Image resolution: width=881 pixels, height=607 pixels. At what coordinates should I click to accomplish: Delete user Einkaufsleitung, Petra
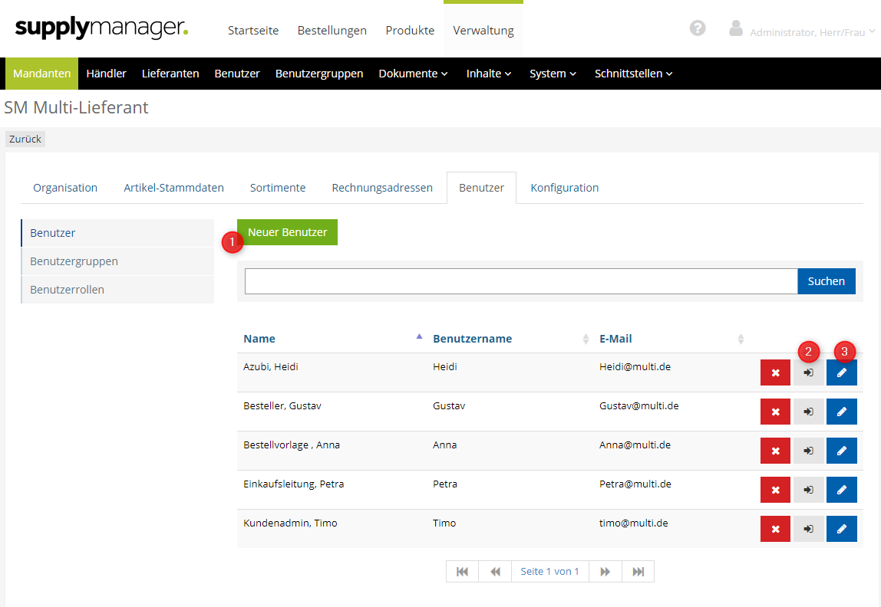click(775, 490)
